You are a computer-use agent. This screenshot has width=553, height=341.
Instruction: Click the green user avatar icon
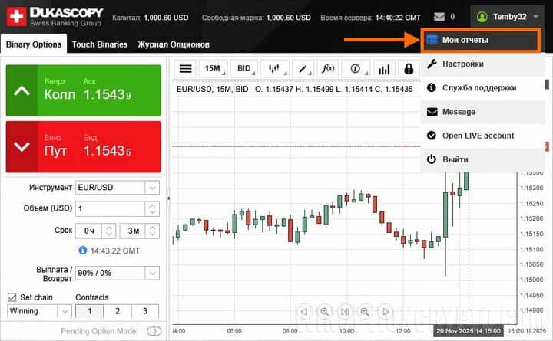[x=482, y=17]
